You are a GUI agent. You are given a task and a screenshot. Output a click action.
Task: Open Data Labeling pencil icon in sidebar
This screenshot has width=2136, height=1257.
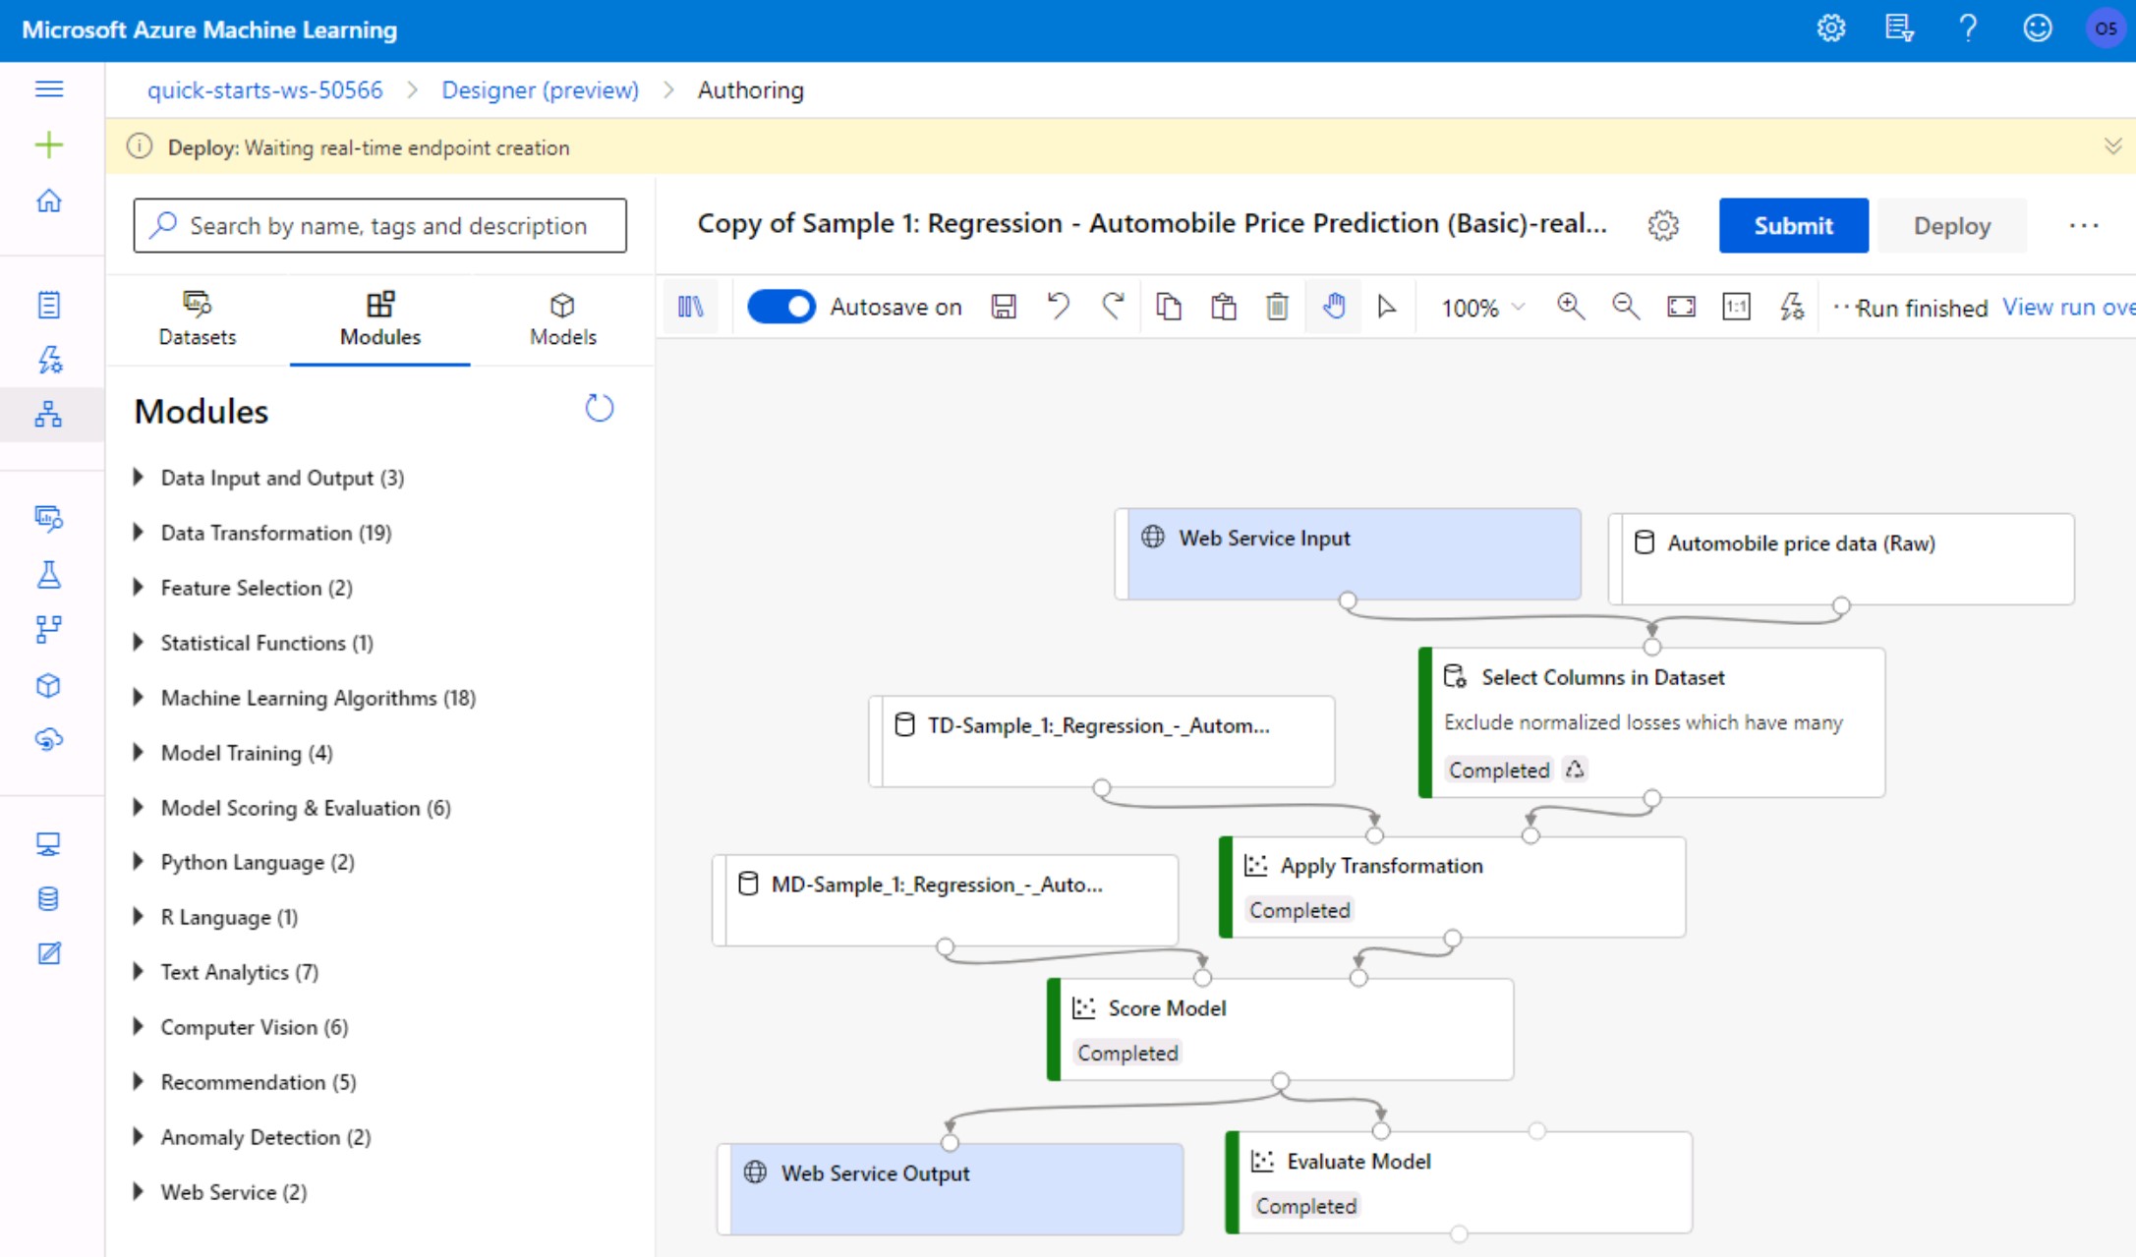tap(49, 953)
